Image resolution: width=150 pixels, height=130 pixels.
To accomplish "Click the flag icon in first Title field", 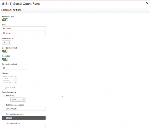I will click(4, 29).
